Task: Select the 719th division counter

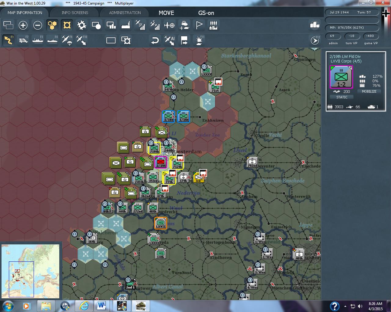Action: [154, 148]
